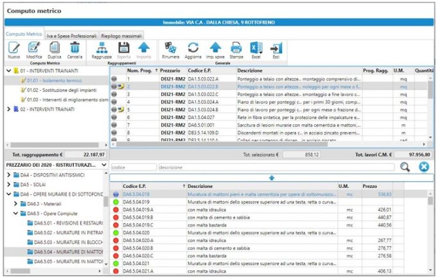Expand the 02 - INTERVENTI TRAINATI node
The height and width of the screenshot is (278, 437).
tap(8, 109)
